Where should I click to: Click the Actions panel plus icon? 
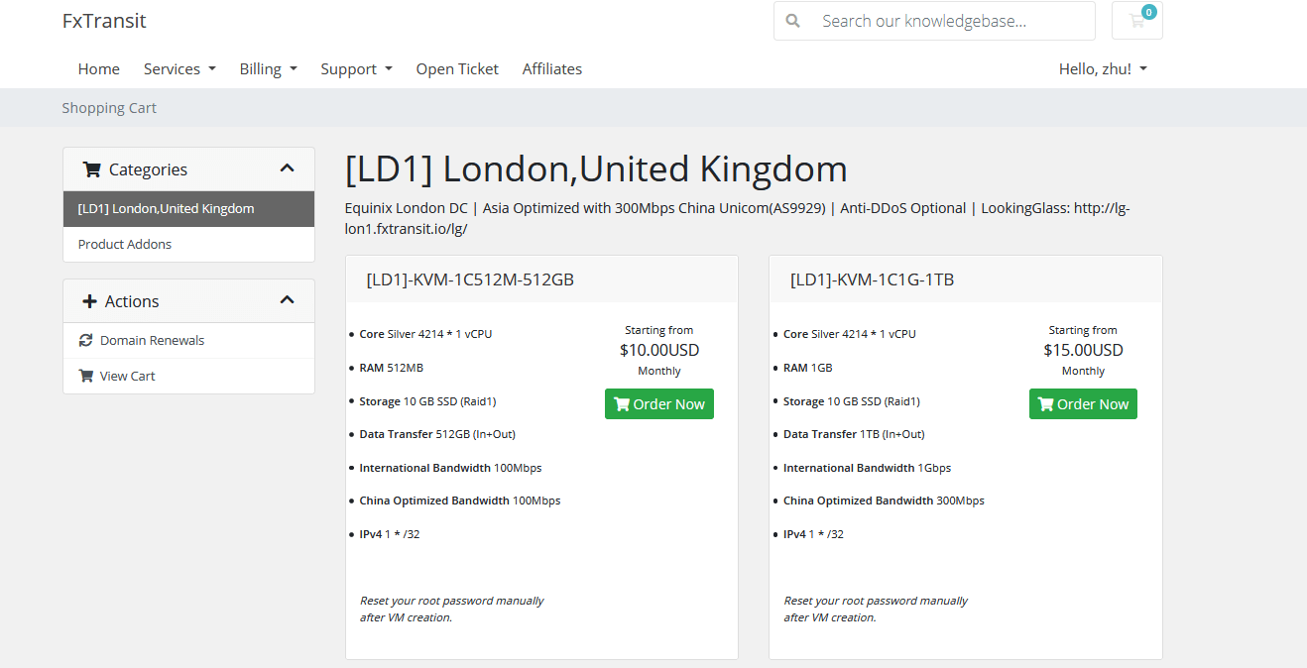pyautogui.click(x=90, y=301)
